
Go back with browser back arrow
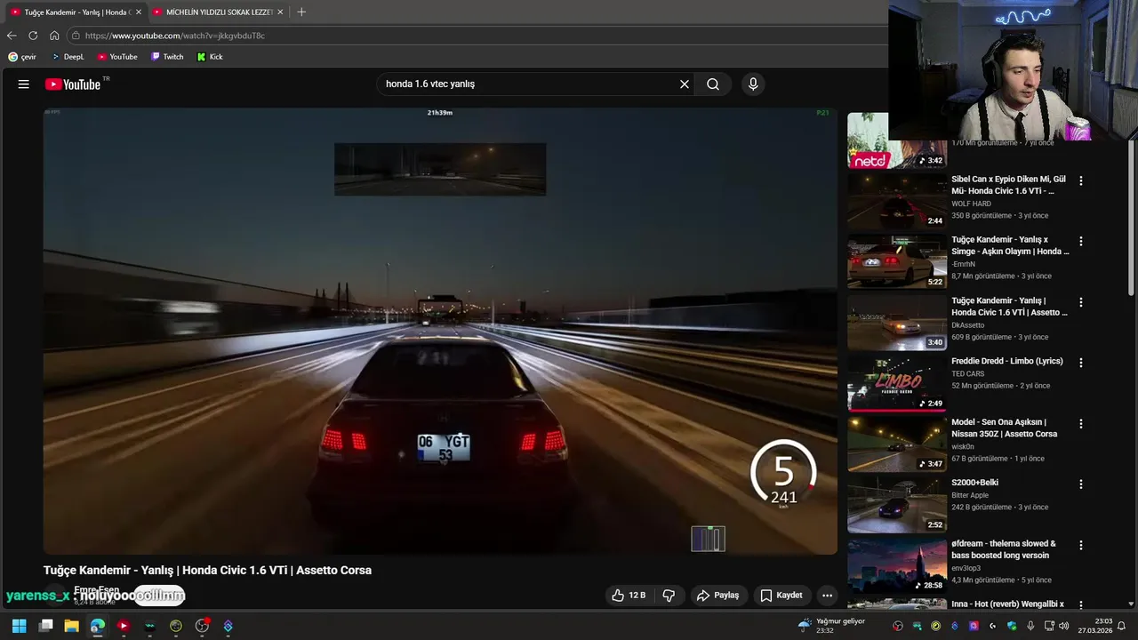click(12, 36)
